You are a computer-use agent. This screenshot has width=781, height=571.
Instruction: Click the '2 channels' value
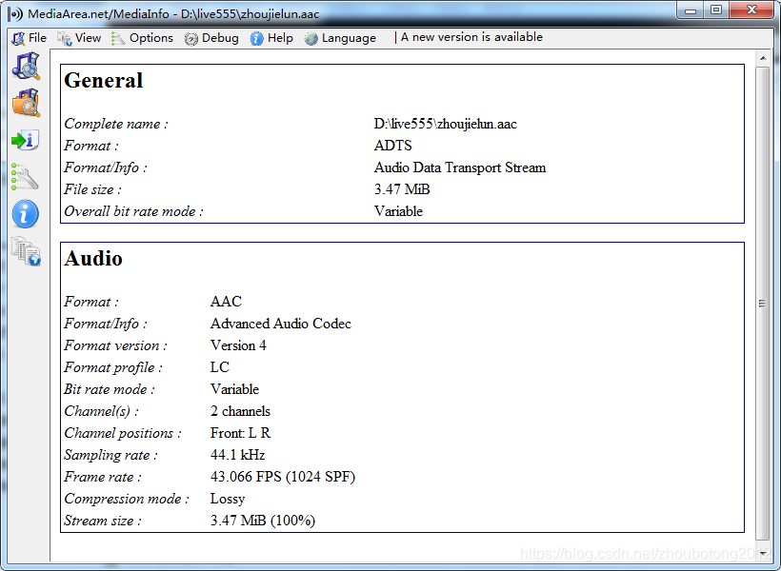[240, 411]
